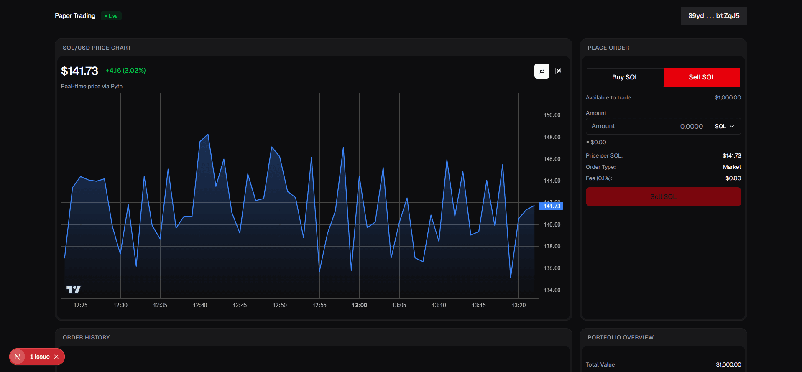The height and width of the screenshot is (372, 802).
Task: Click the Live status indicator
Action: click(x=111, y=16)
